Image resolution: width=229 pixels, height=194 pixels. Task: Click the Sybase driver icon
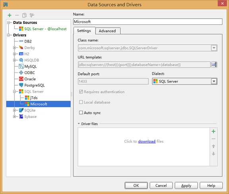[21, 117]
